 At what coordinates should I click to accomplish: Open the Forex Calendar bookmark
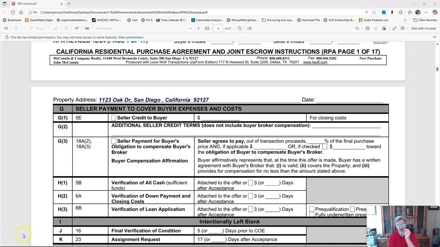point(171,20)
